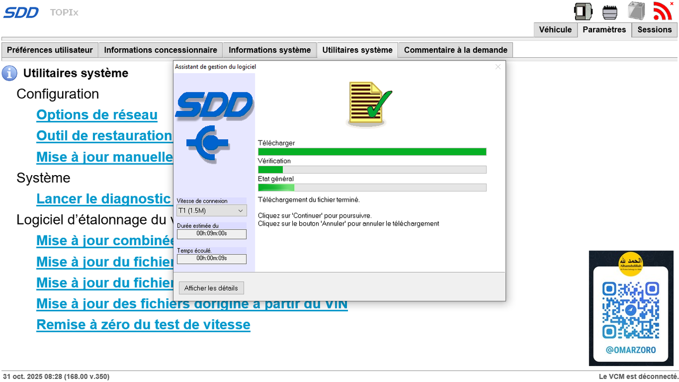Switch to Commentaire à la demande tab
679x382 pixels.
click(456, 50)
